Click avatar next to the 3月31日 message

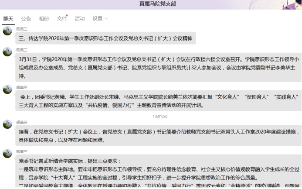7,52
